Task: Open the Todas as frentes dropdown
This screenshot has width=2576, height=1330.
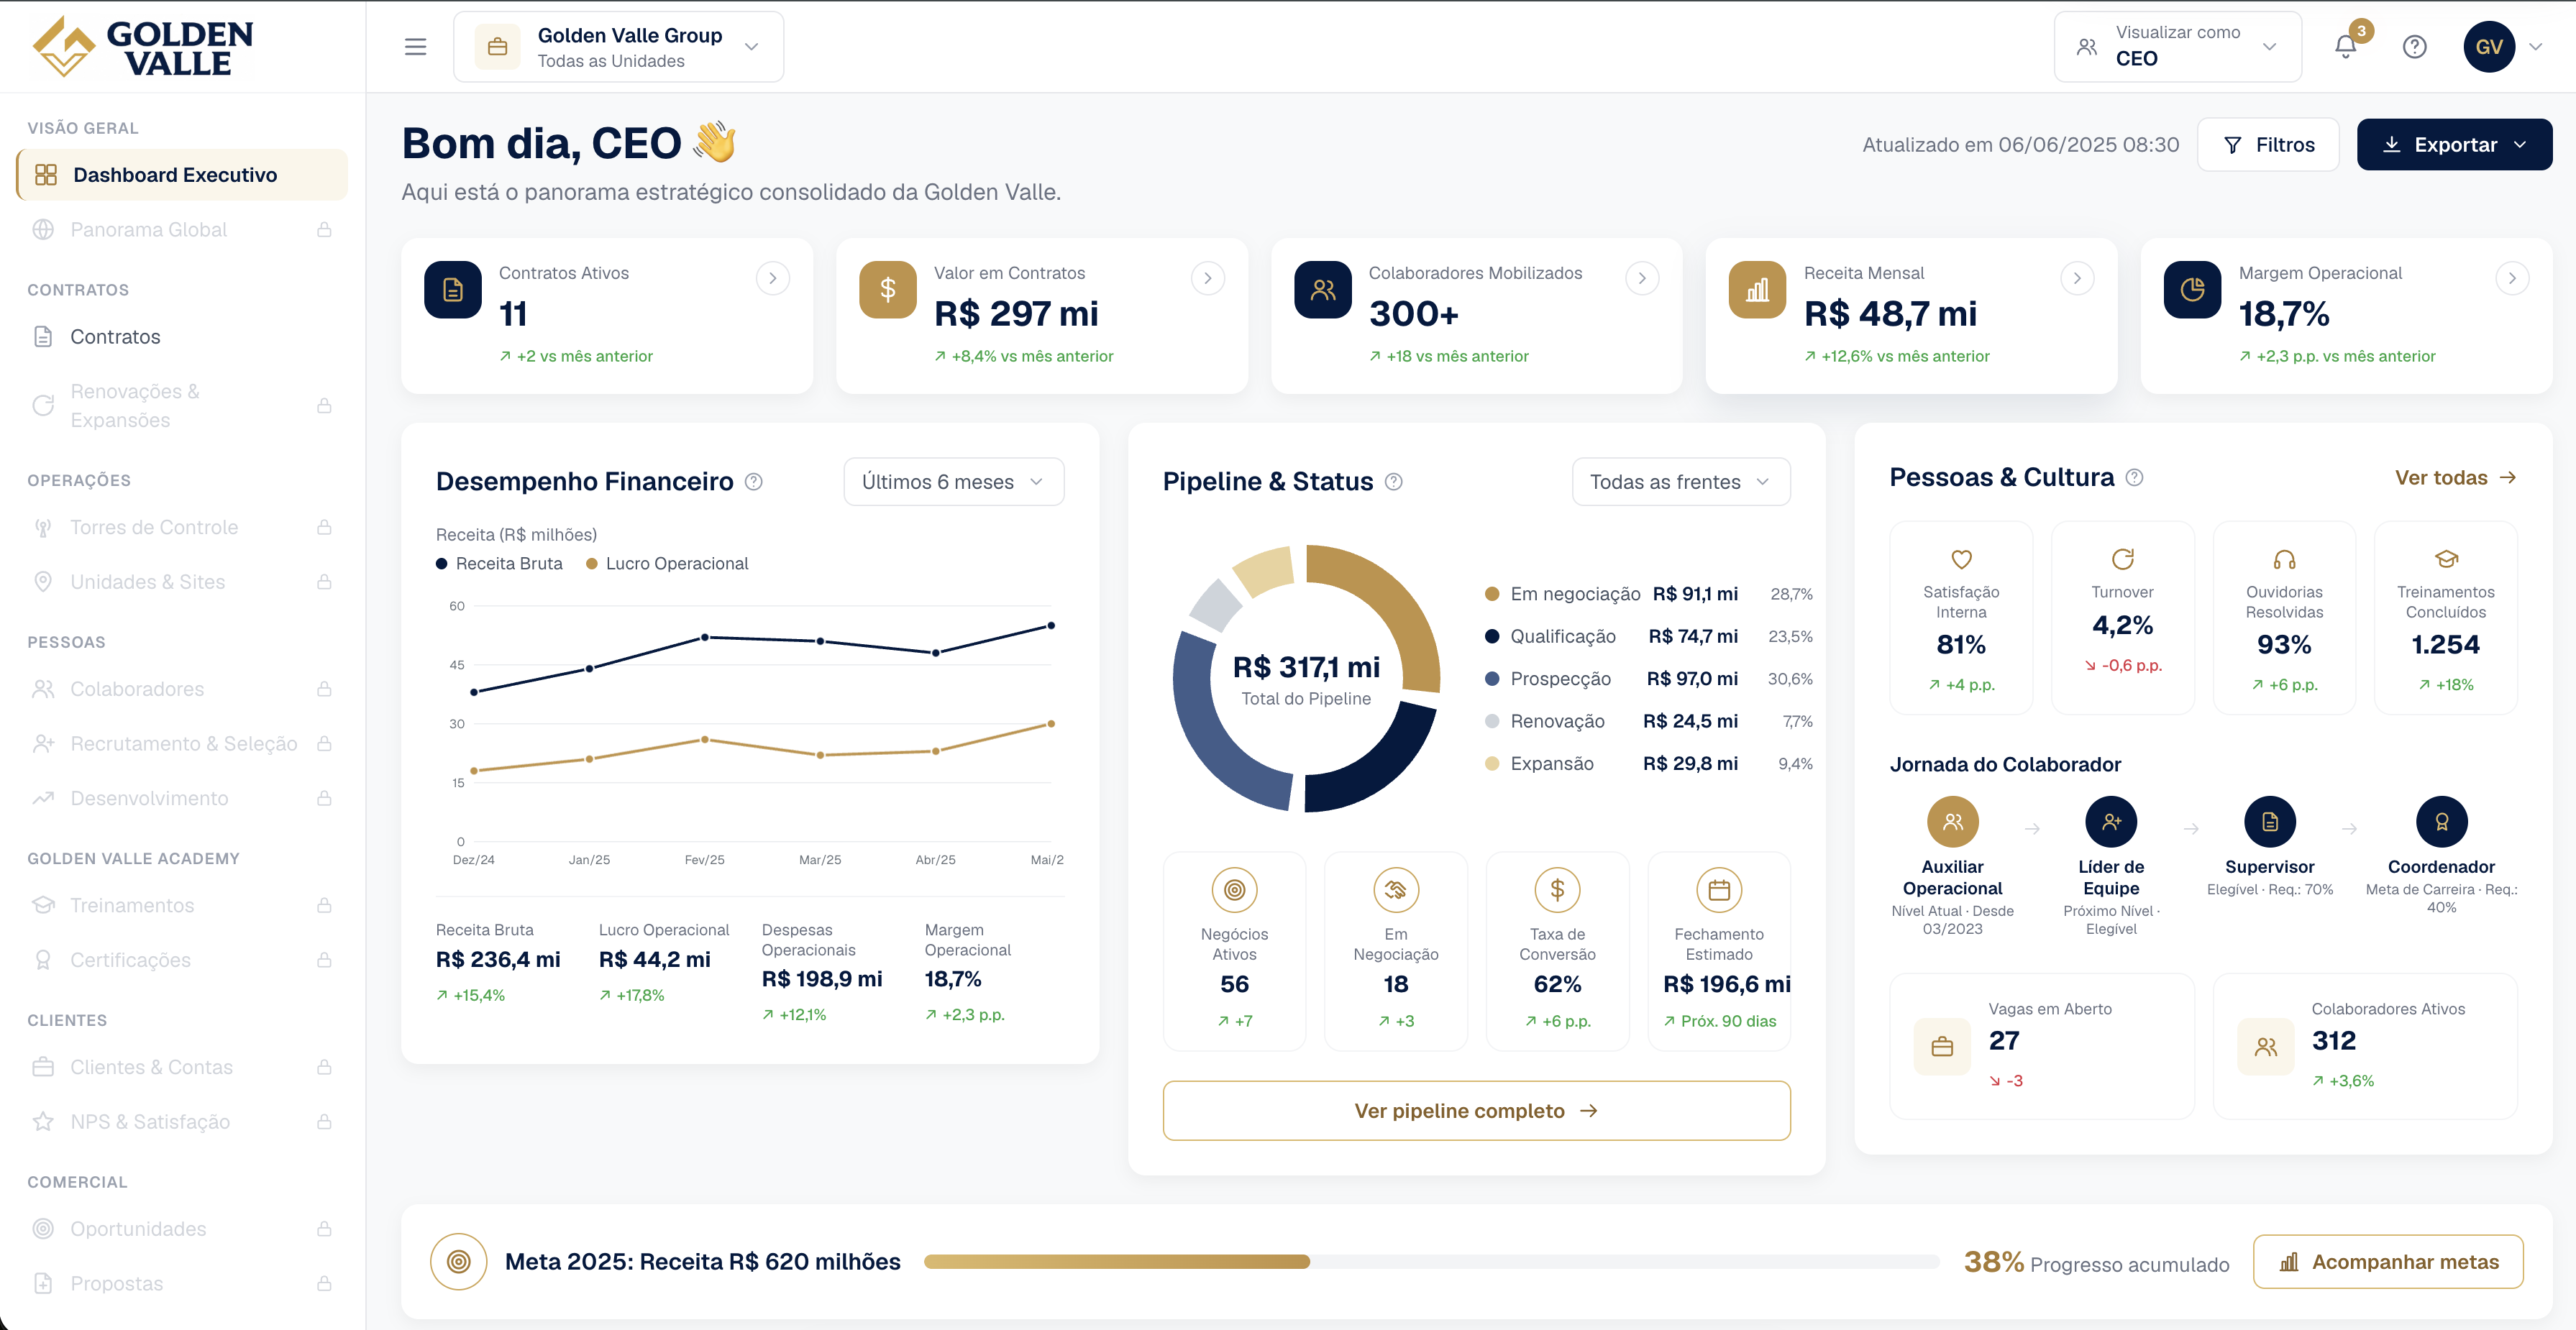Action: pos(1681,482)
